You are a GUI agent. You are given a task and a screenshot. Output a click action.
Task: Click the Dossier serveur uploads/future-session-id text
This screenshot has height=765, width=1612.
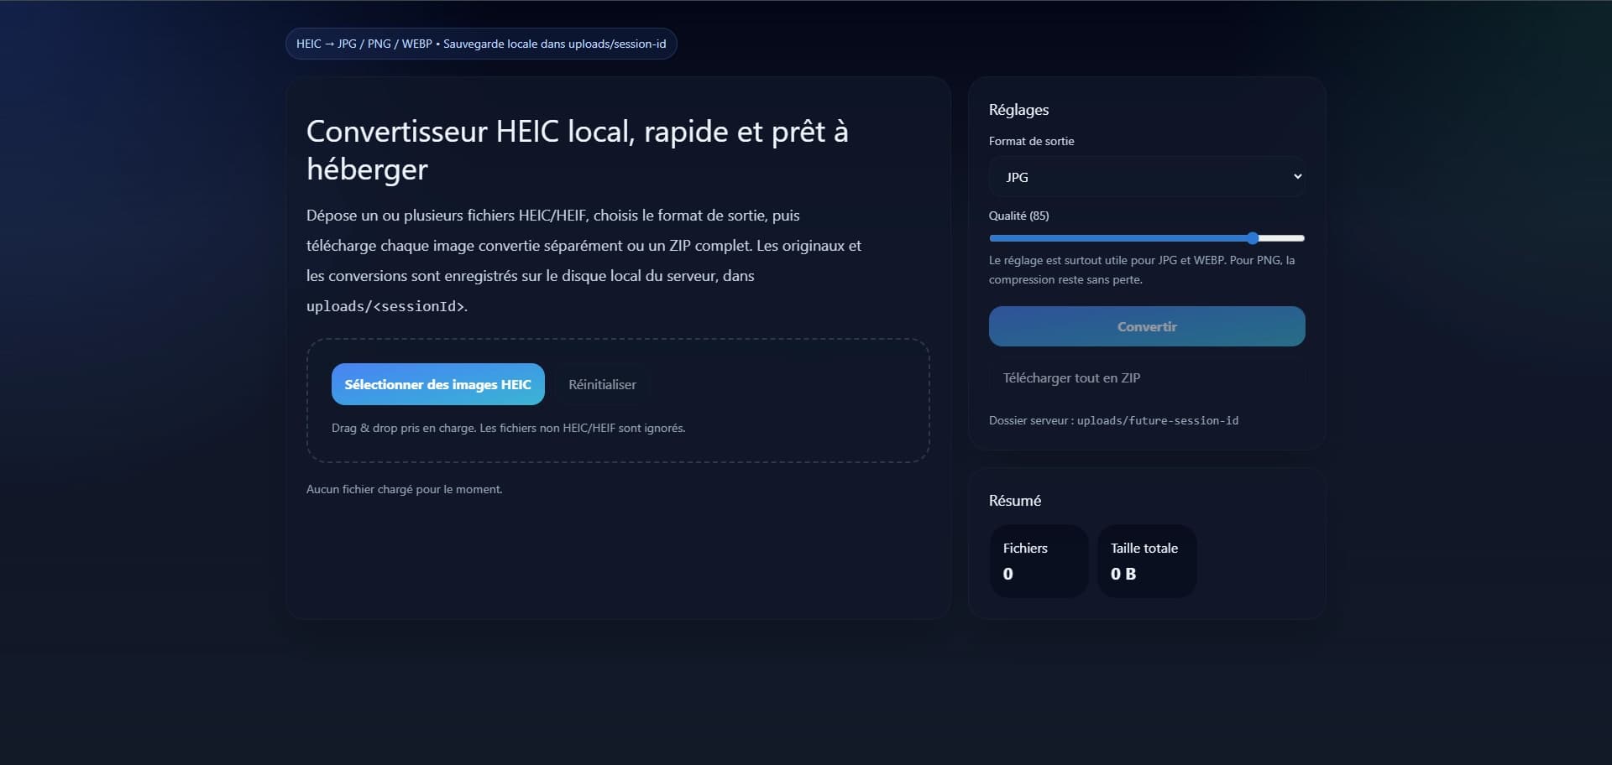click(1113, 420)
